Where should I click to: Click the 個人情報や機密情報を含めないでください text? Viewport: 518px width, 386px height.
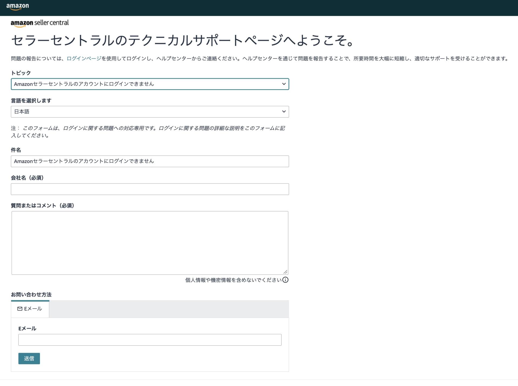point(233,280)
